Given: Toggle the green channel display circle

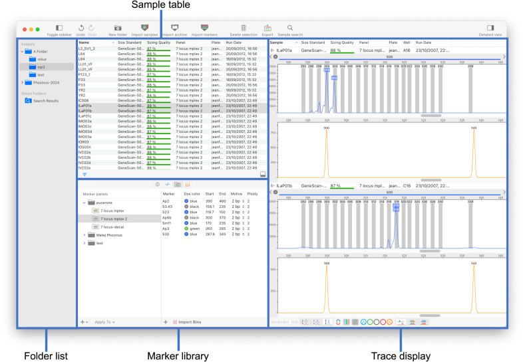Looking at the screenshot, I should click(x=370, y=322).
